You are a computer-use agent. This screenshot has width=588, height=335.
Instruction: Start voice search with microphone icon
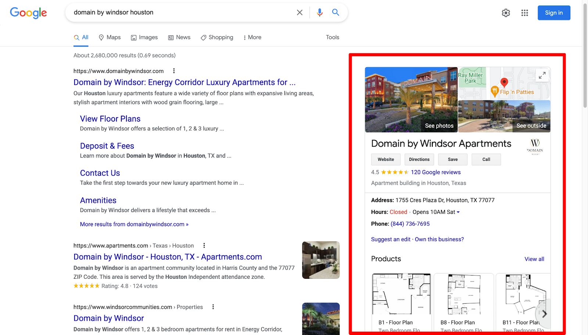point(320,12)
